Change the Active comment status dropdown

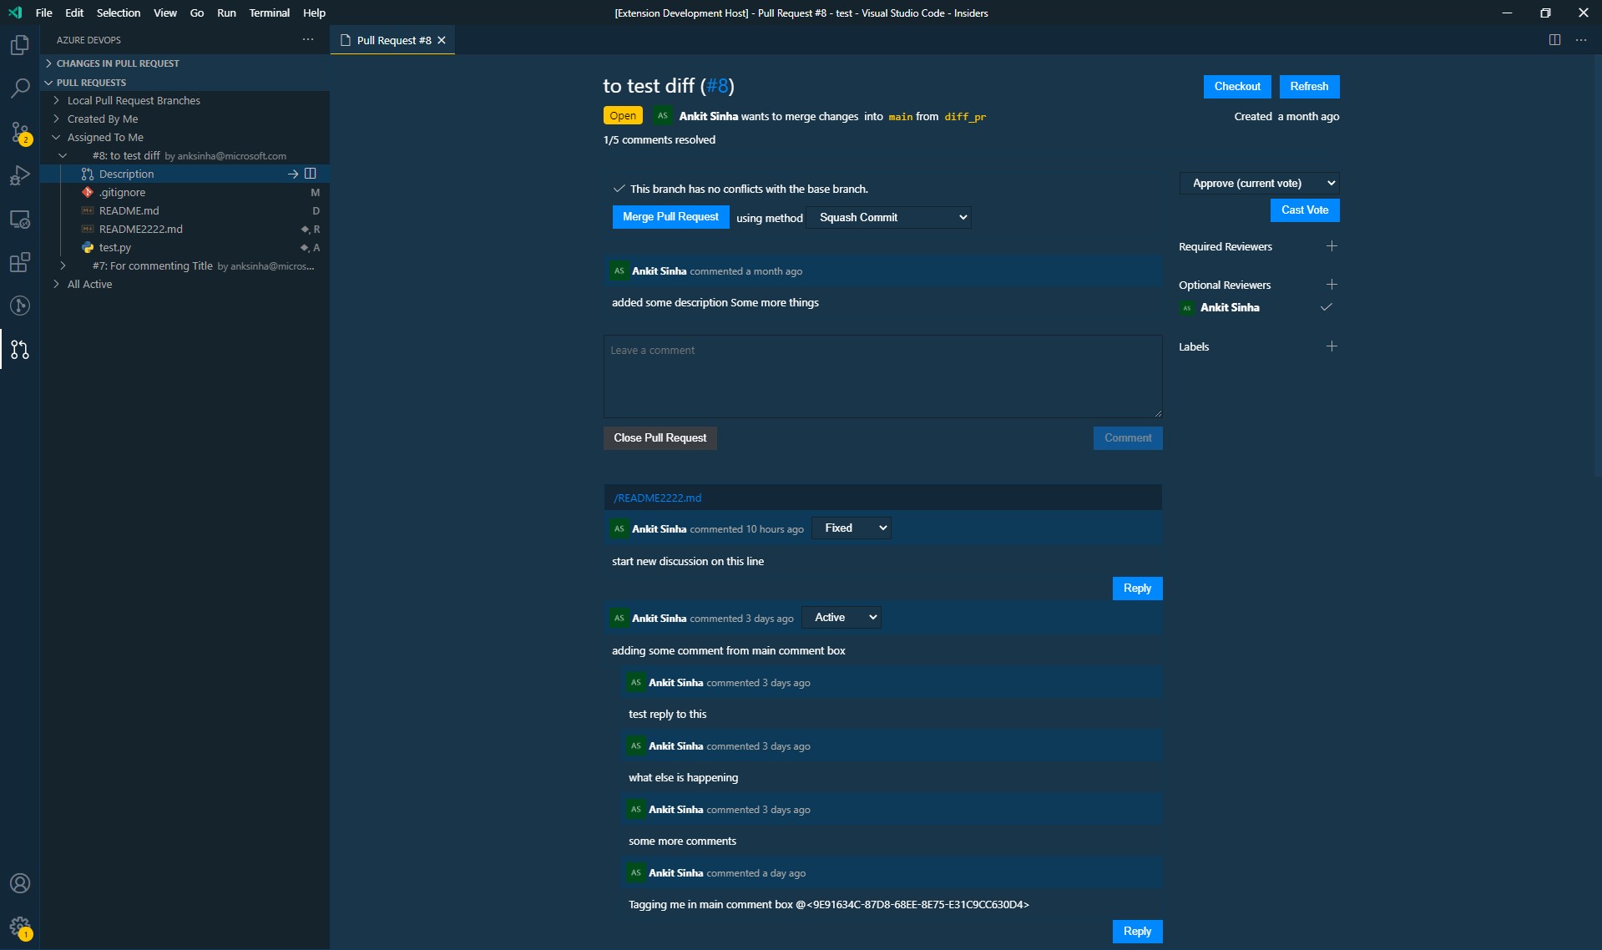[841, 617]
